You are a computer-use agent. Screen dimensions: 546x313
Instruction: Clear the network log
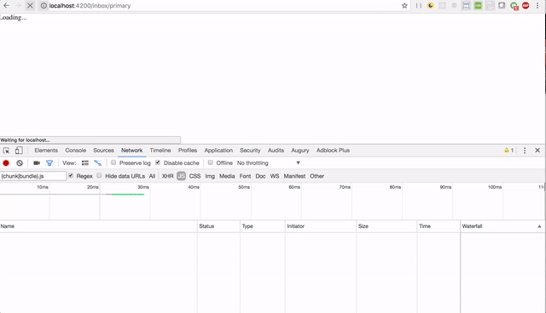20,163
